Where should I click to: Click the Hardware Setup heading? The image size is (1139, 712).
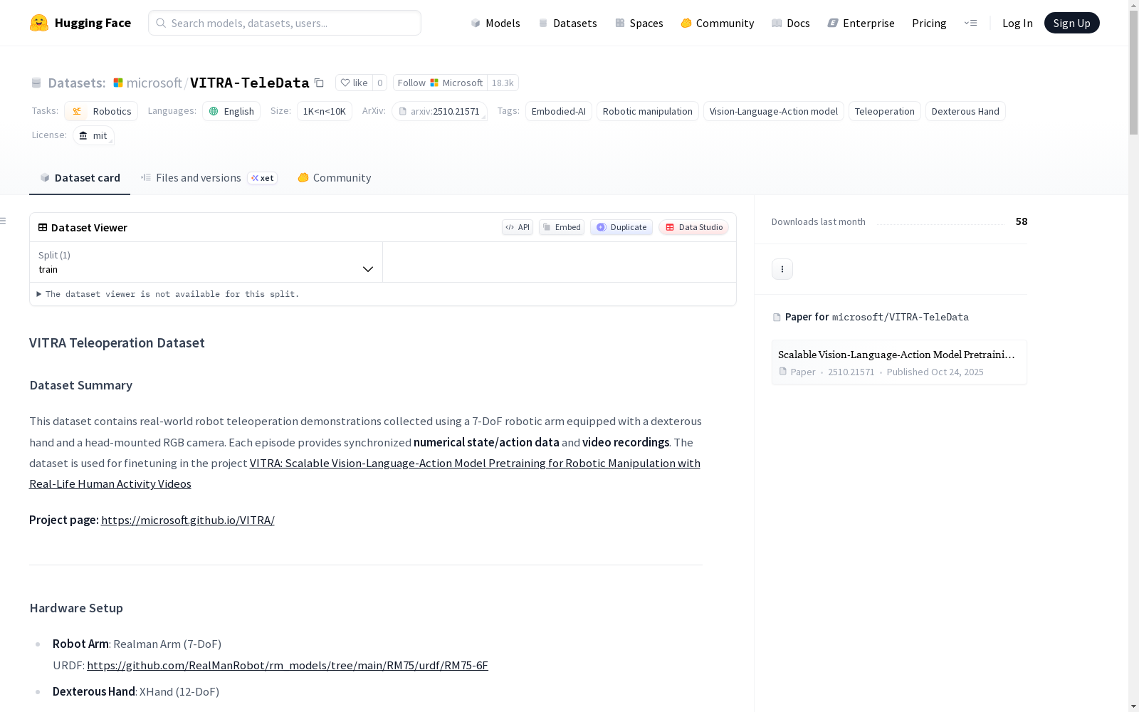pyautogui.click(x=76, y=608)
